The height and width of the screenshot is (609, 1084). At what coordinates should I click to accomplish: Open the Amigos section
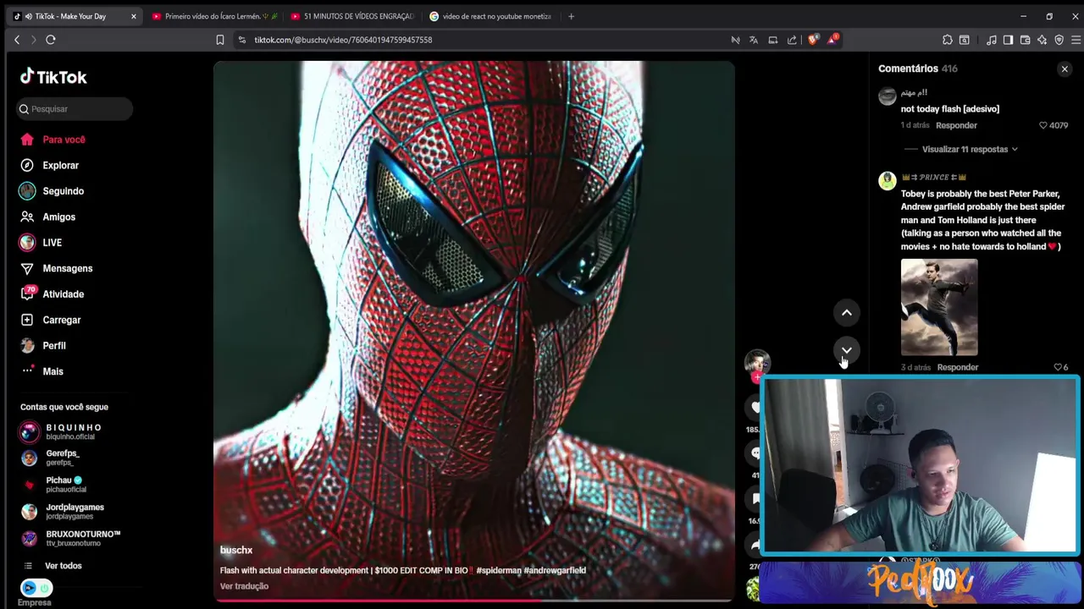(47, 217)
